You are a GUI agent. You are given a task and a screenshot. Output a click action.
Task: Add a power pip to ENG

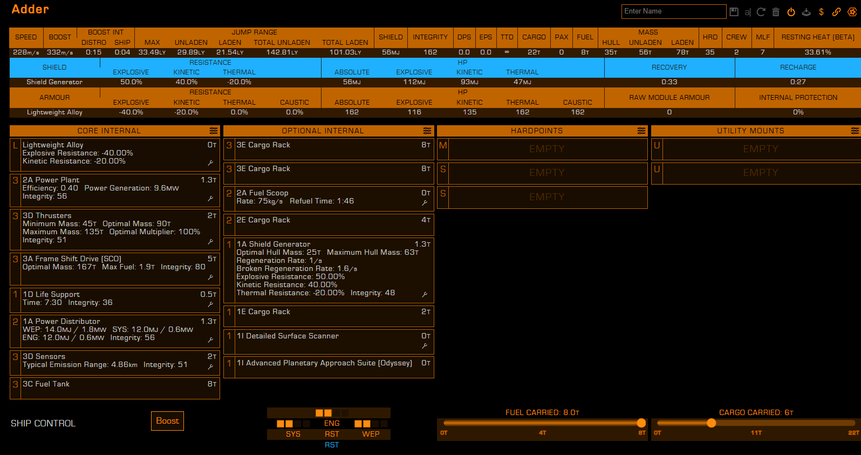point(332,424)
